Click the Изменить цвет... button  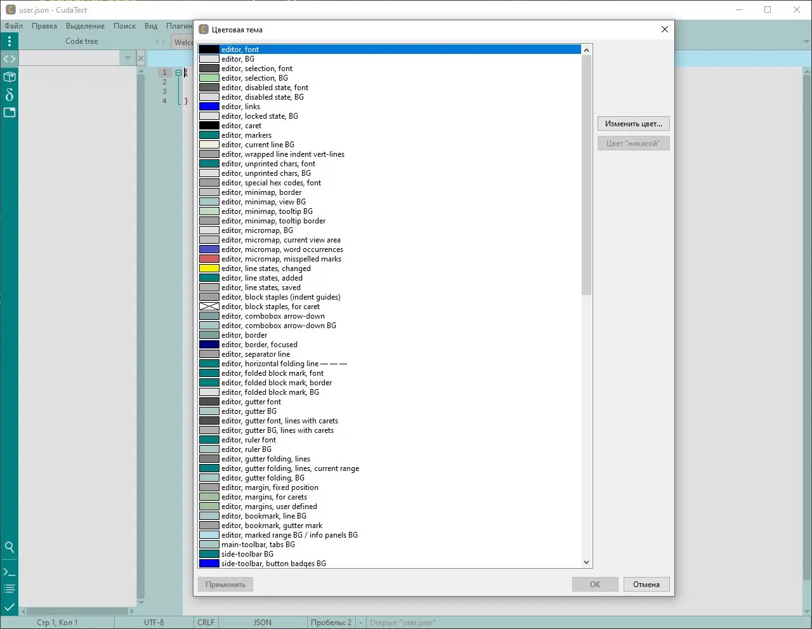pos(633,124)
